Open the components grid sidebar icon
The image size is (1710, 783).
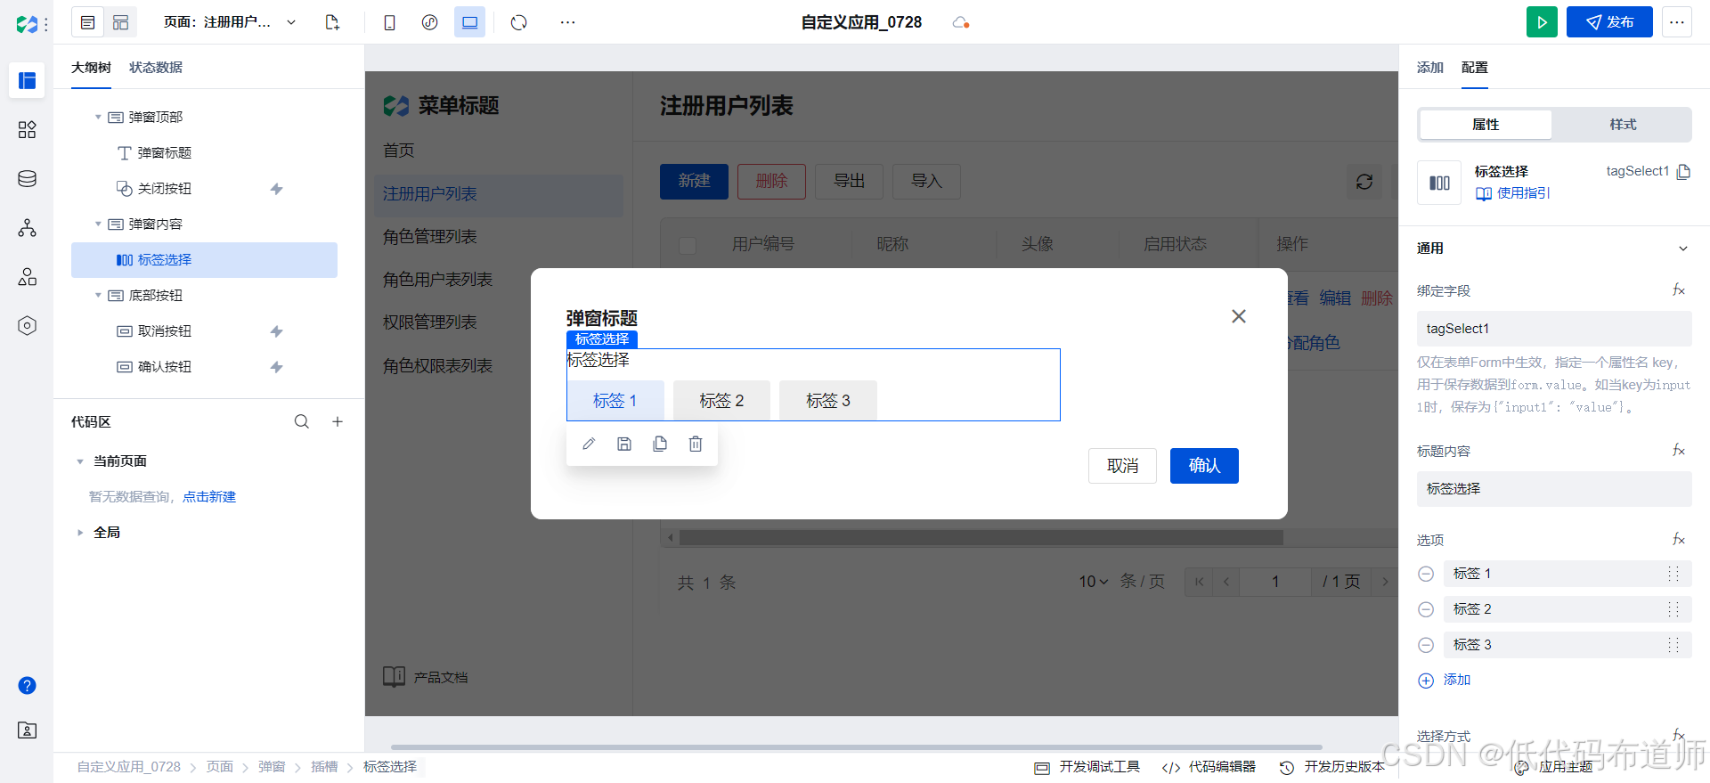point(27,130)
